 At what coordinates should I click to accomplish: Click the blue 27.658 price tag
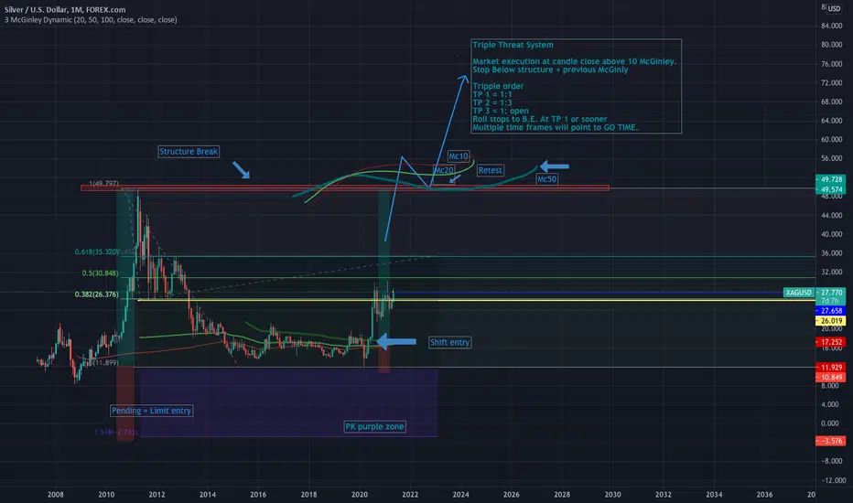[831, 311]
